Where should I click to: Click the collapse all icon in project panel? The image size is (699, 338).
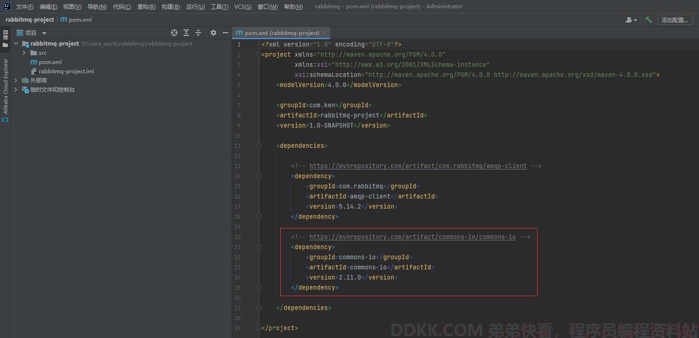tap(198, 33)
